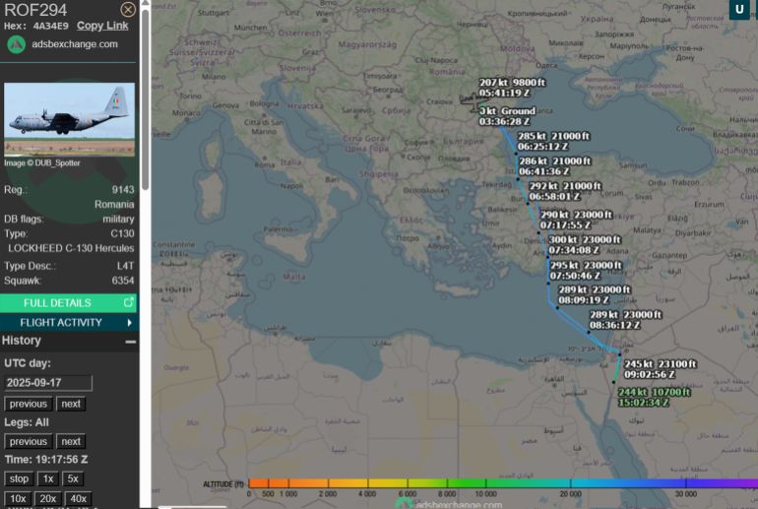Go to previous UTC day
Screen dimensions: 758x509
[x=28, y=404]
